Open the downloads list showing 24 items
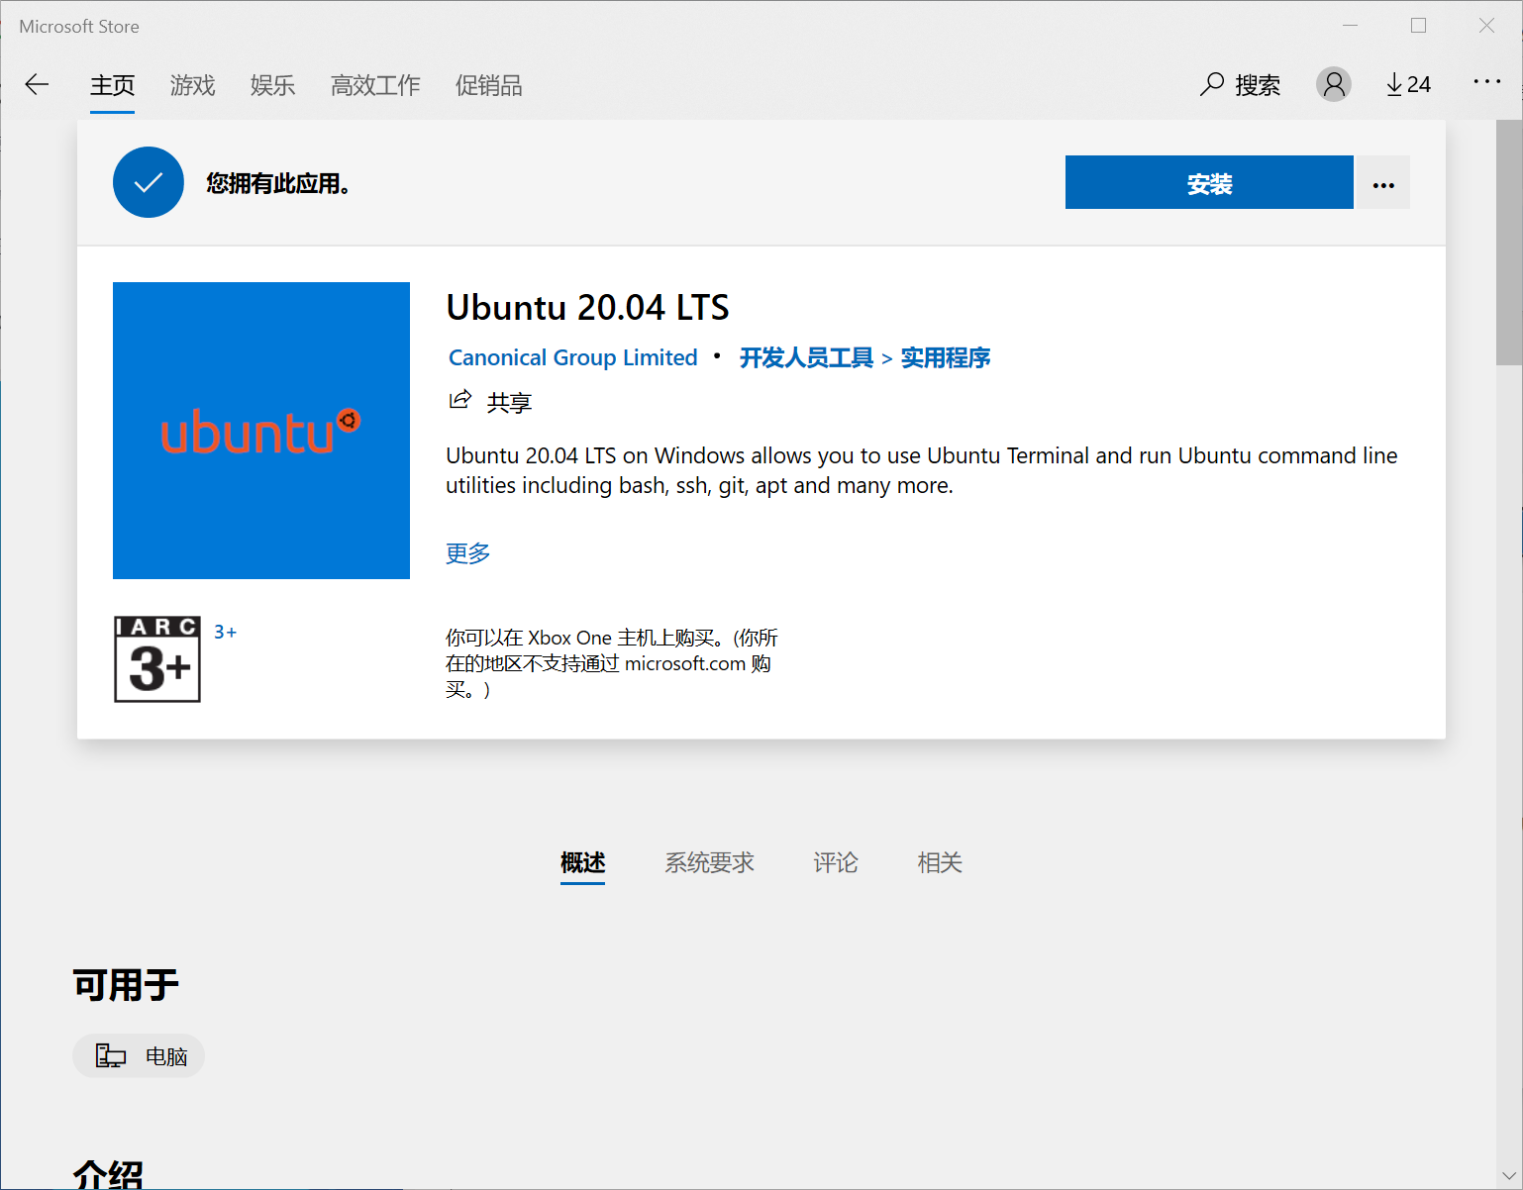This screenshot has height=1190, width=1523. pos(1407,84)
